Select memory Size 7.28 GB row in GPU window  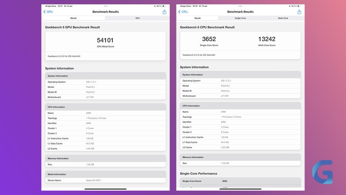[106, 164]
